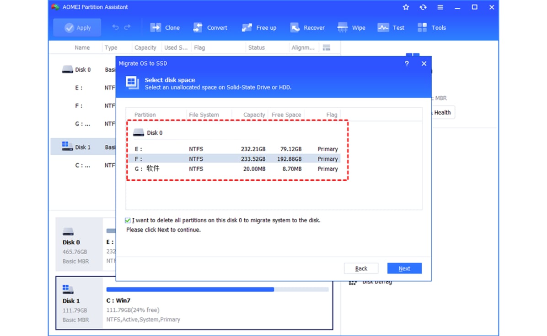Click the Next button

[404, 268]
